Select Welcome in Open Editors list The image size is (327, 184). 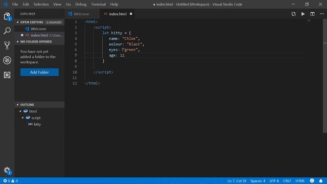click(39, 29)
